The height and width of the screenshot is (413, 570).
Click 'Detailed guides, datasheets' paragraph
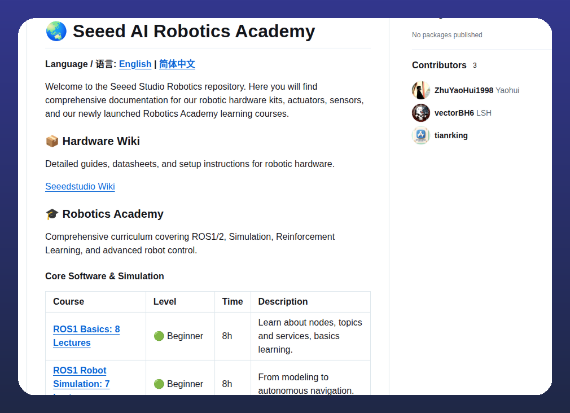click(190, 164)
